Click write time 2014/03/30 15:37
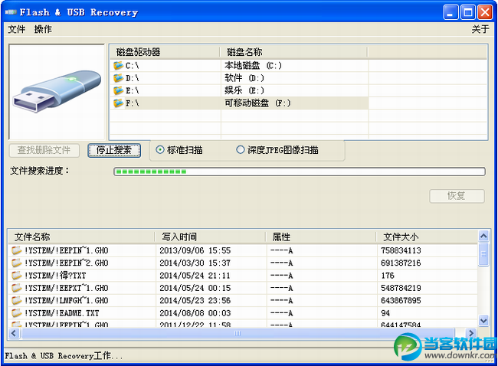The height and width of the screenshot is (366, 498). 195,263
